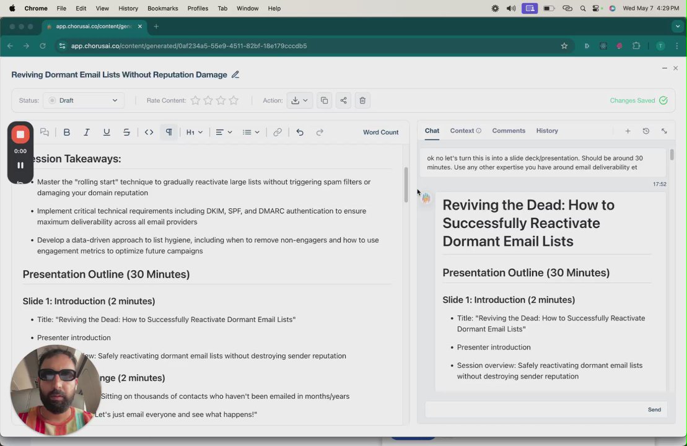Image resolution: width=687 pixels, height=446 pixels.
Task: Open the Status Draft dropdown
Action: pos(83,100)
